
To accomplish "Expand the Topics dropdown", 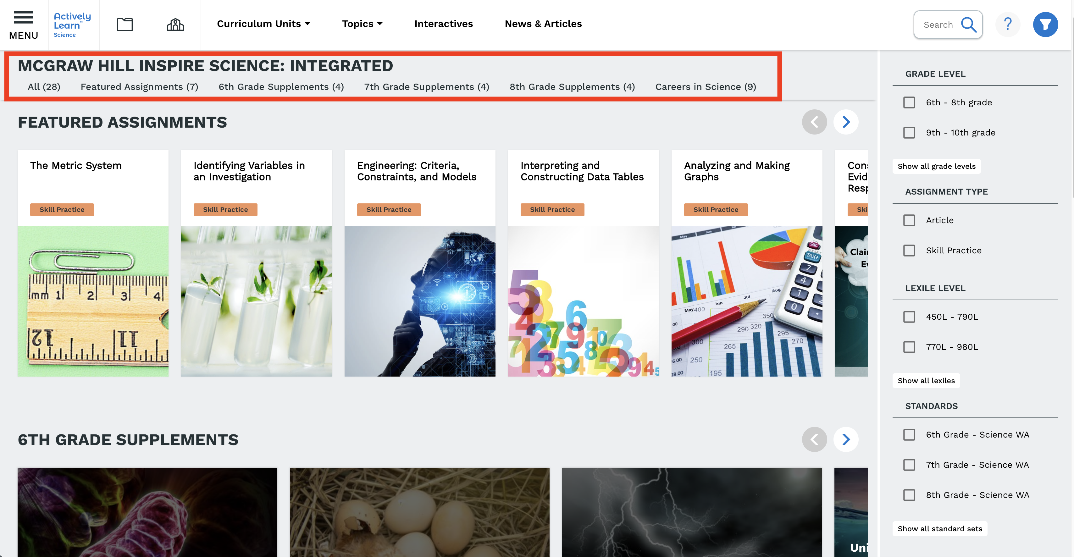I will 362,24.
